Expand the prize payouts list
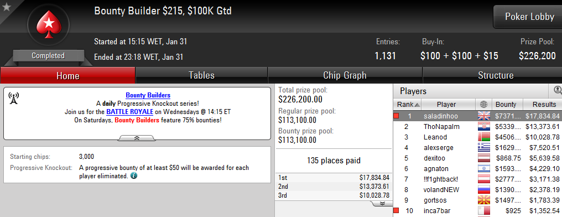The image size is (562, 217). coord(381,203)
